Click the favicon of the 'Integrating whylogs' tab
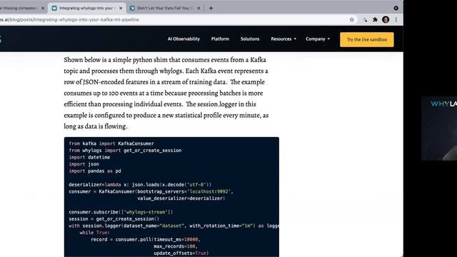The width and height of the screenshot is (457, 257). coord(54,8)
